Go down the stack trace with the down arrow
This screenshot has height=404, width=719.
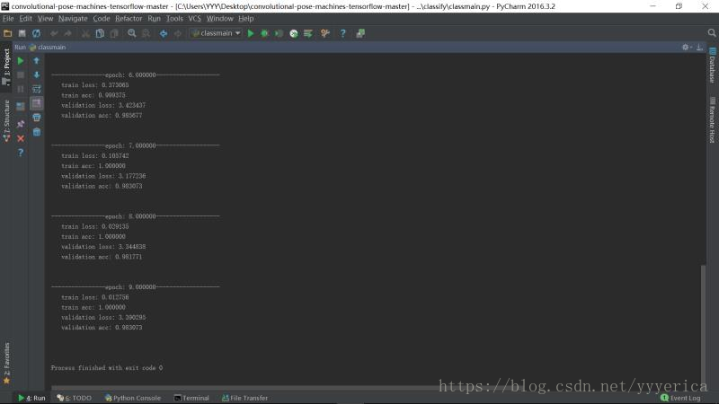[x=37, y=75]
